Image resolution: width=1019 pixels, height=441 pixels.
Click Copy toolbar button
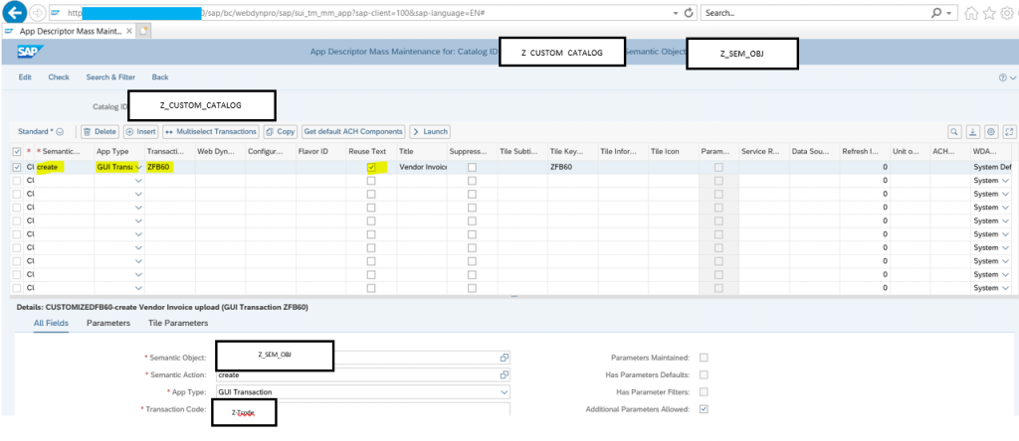tap(280, 132)
